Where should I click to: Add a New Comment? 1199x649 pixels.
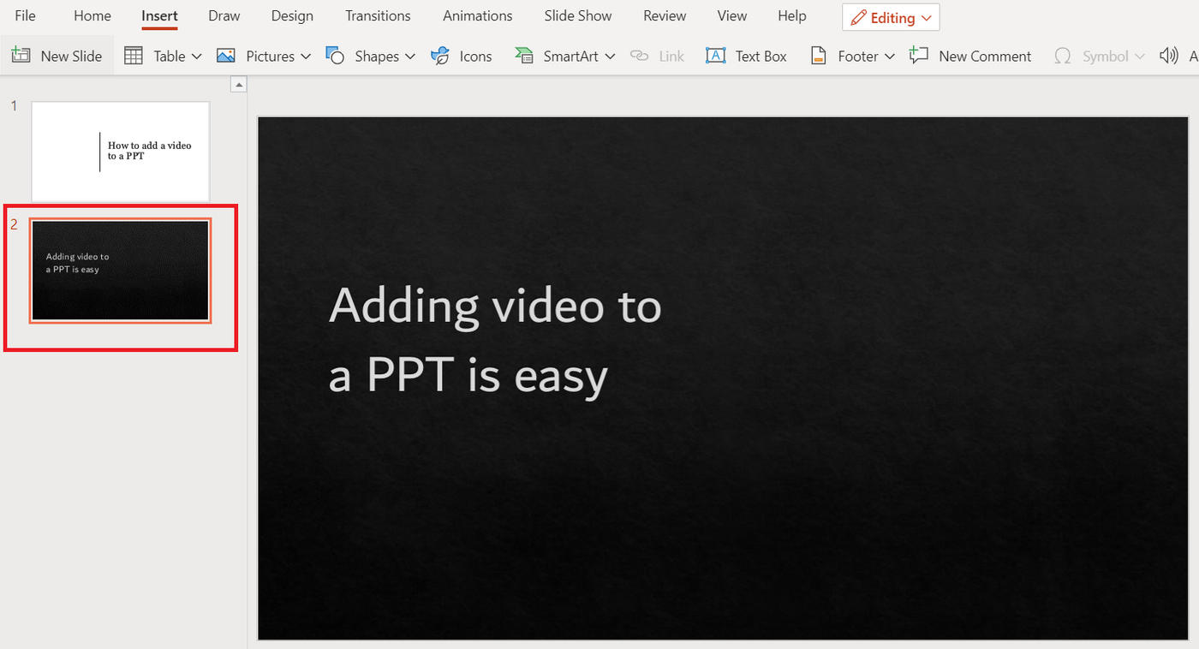[x=970, y=55]
